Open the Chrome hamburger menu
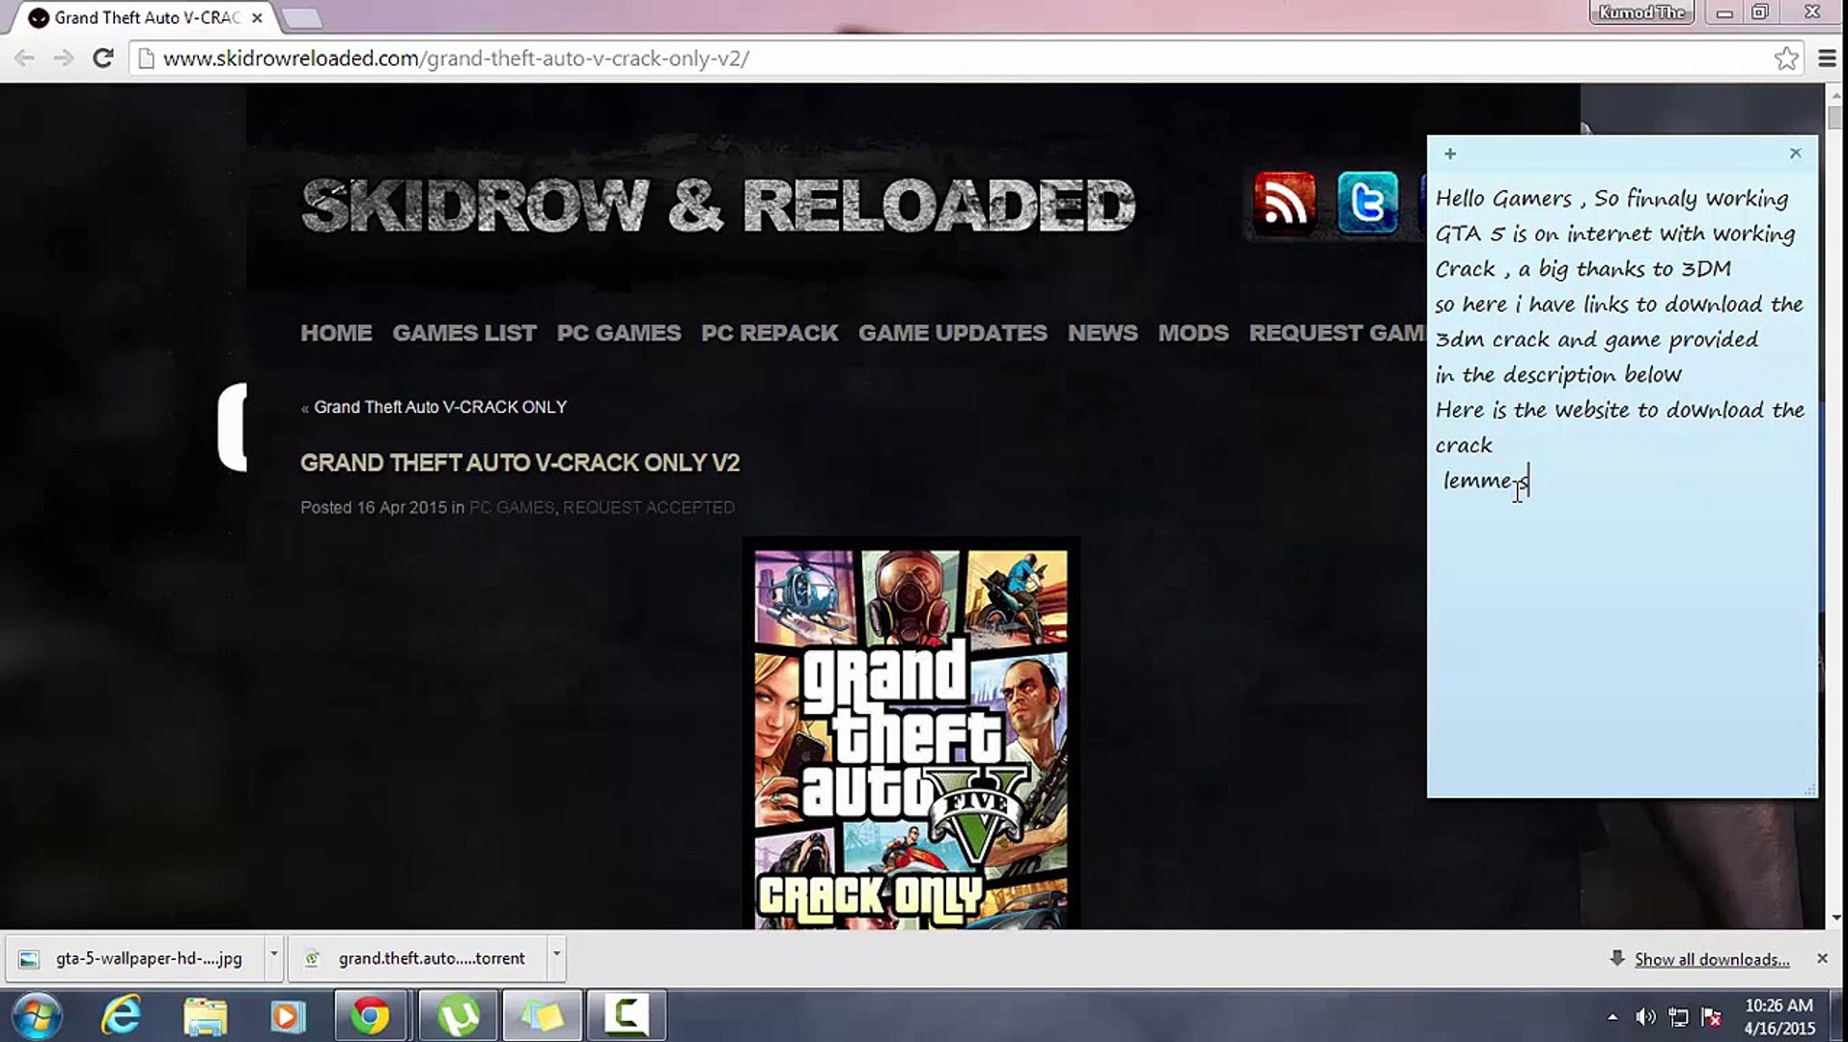1848x1042 pixels. [1827, 58]
